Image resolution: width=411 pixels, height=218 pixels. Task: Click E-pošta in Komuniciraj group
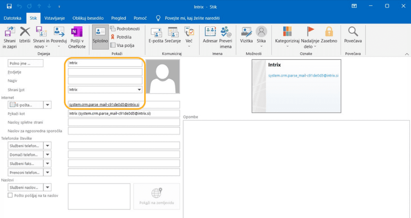(x=156, y=35)
